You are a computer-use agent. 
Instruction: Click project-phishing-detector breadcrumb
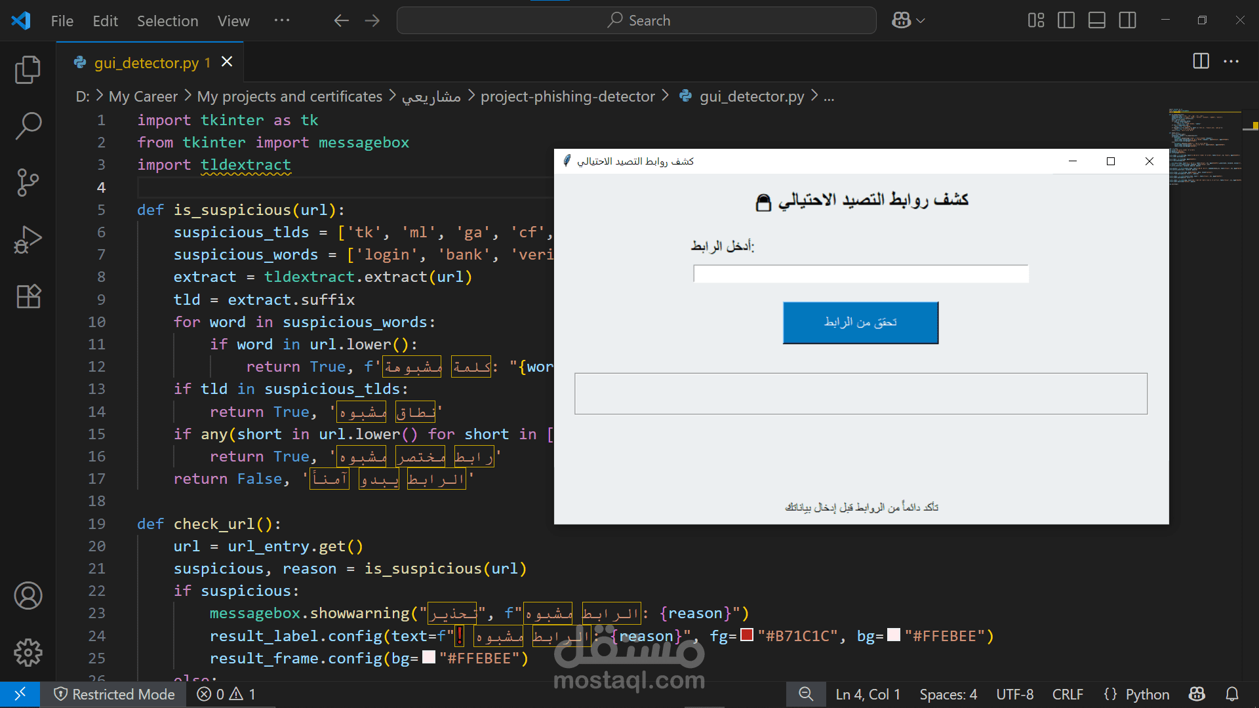point(567,96)
